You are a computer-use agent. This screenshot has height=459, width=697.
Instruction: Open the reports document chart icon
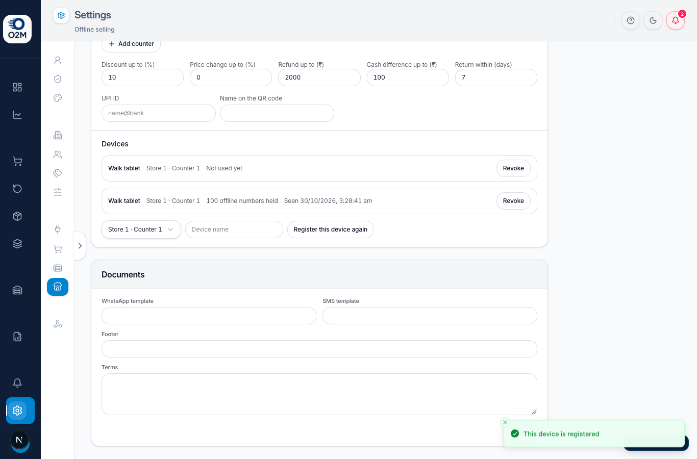click(17, 337)
